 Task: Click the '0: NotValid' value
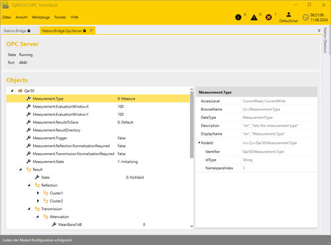point(135,178)
